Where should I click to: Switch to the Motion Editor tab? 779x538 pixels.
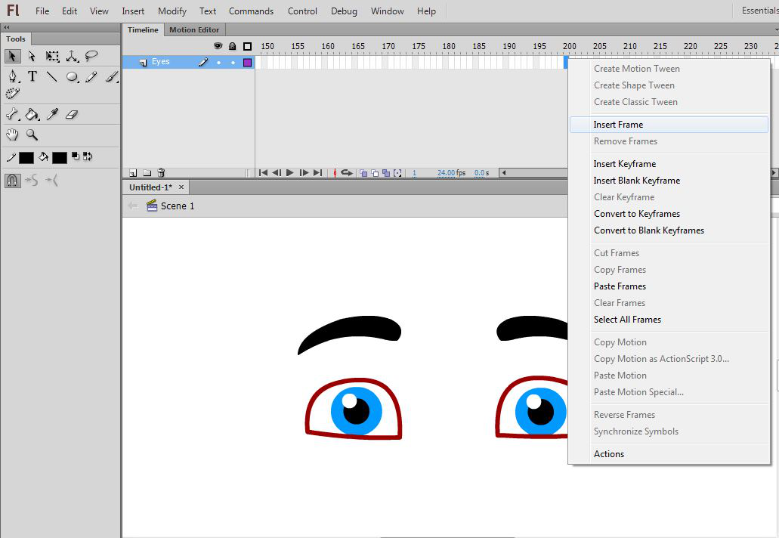pyautogui.click(x=194, y=30)
